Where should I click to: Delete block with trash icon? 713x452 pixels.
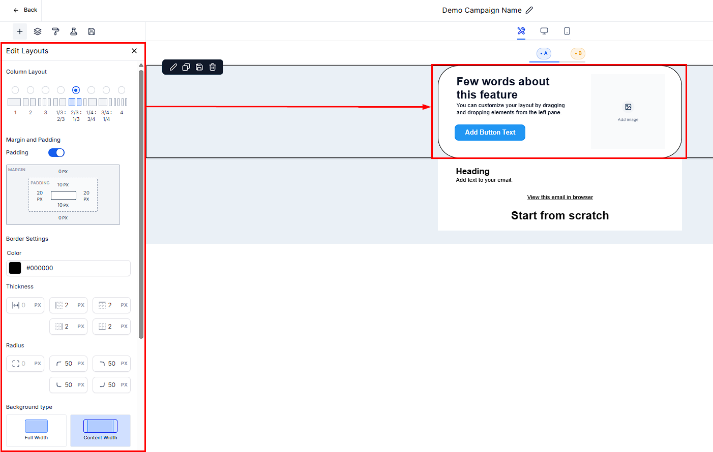(x=213, y=67)
